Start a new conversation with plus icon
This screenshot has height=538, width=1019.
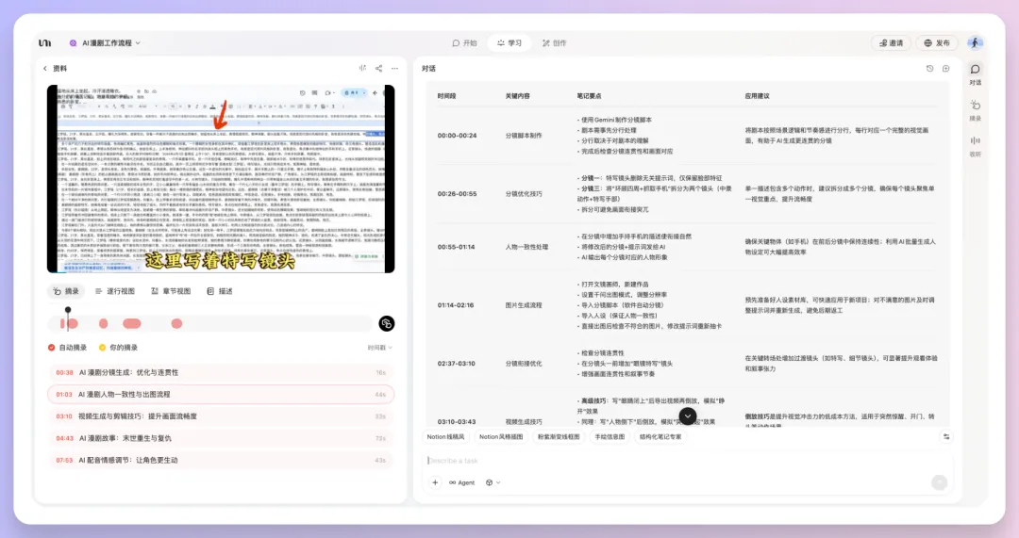[x=945, y=69]
